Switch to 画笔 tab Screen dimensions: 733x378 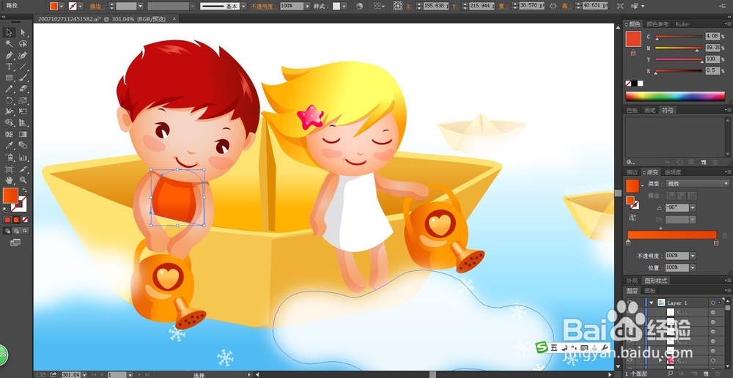(649, 111)
